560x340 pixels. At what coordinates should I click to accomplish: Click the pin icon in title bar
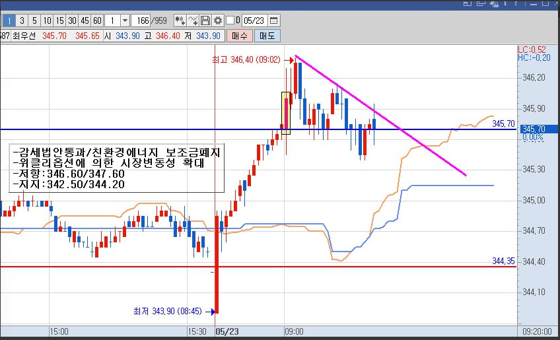[505, 3]
